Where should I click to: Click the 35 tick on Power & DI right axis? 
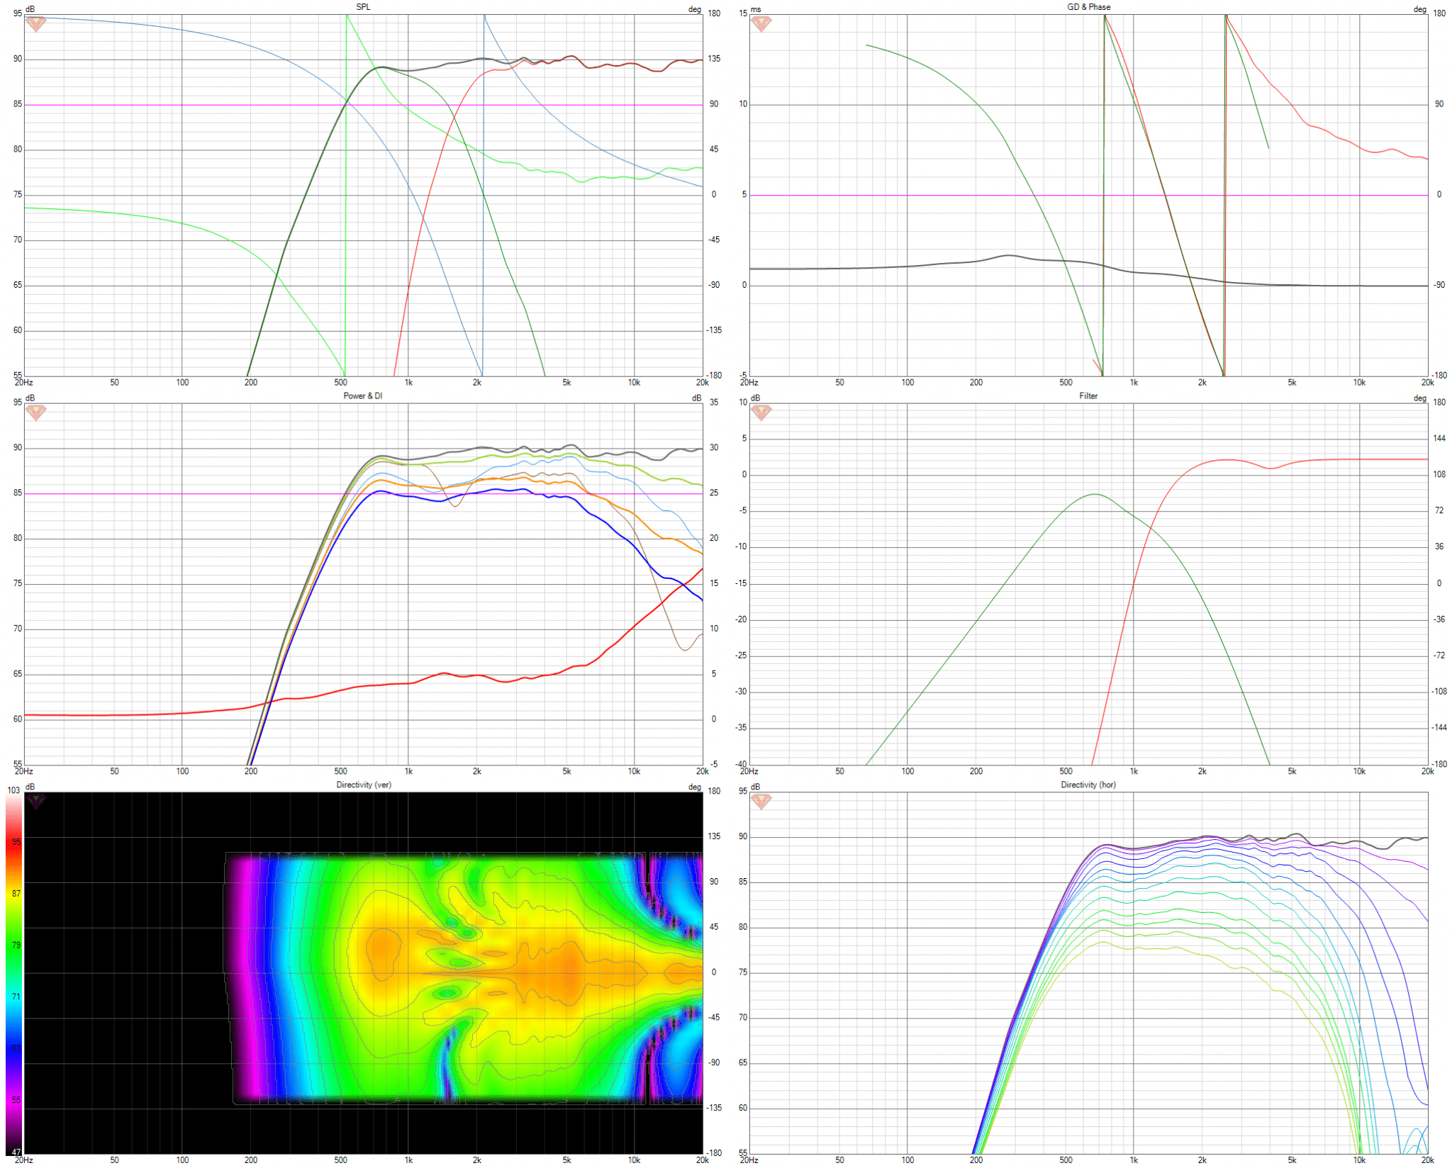click(x=714, y=402)
